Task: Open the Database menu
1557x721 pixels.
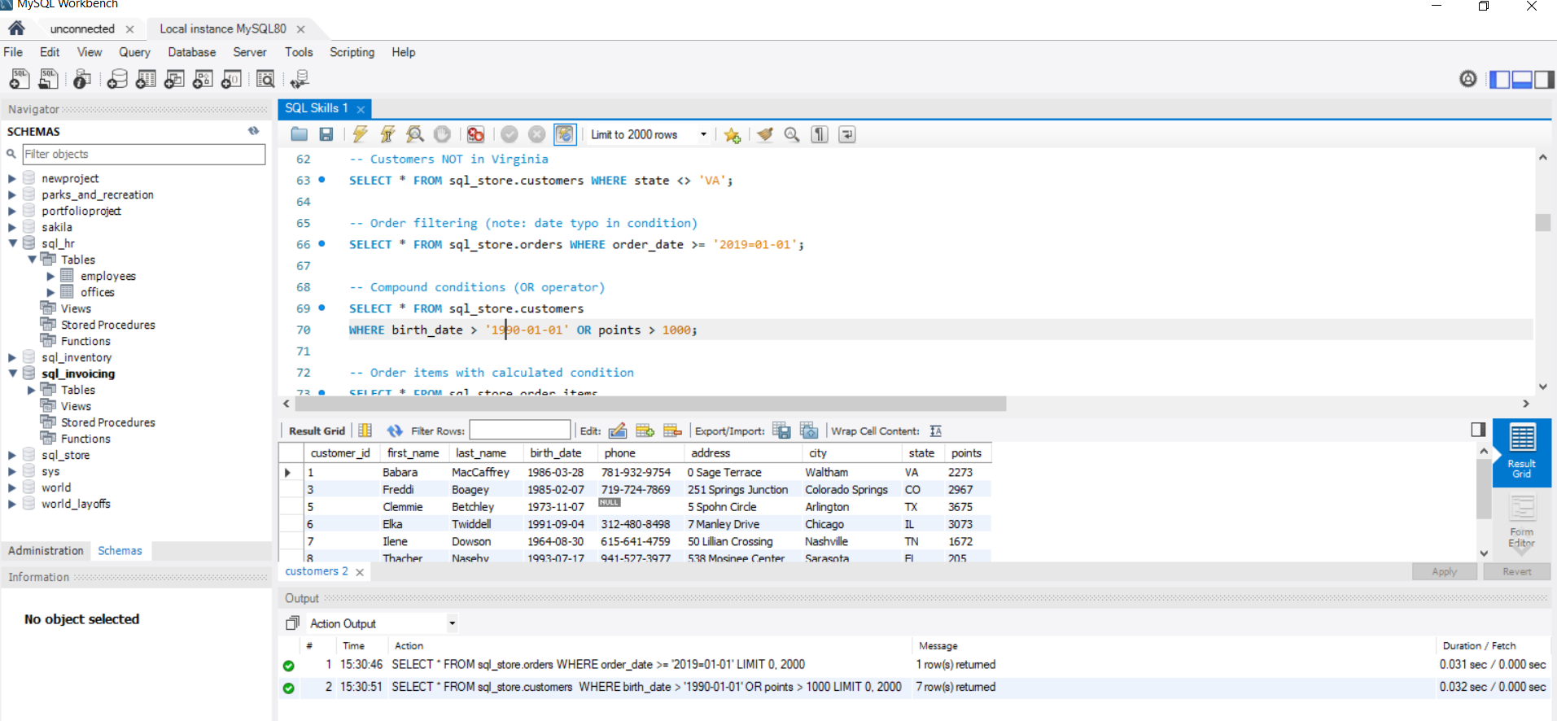Action: [191, 52]
